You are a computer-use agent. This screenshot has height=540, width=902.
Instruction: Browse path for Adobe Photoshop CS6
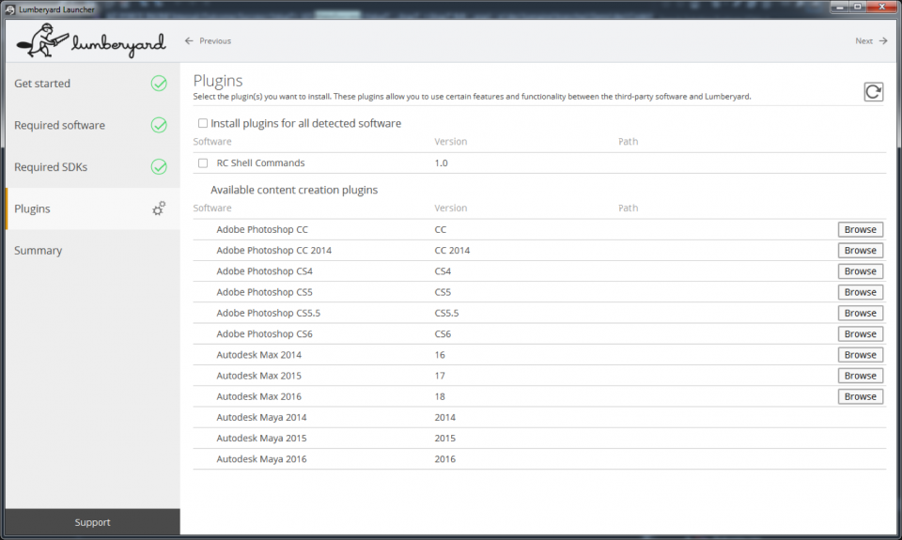click(860, 334)
